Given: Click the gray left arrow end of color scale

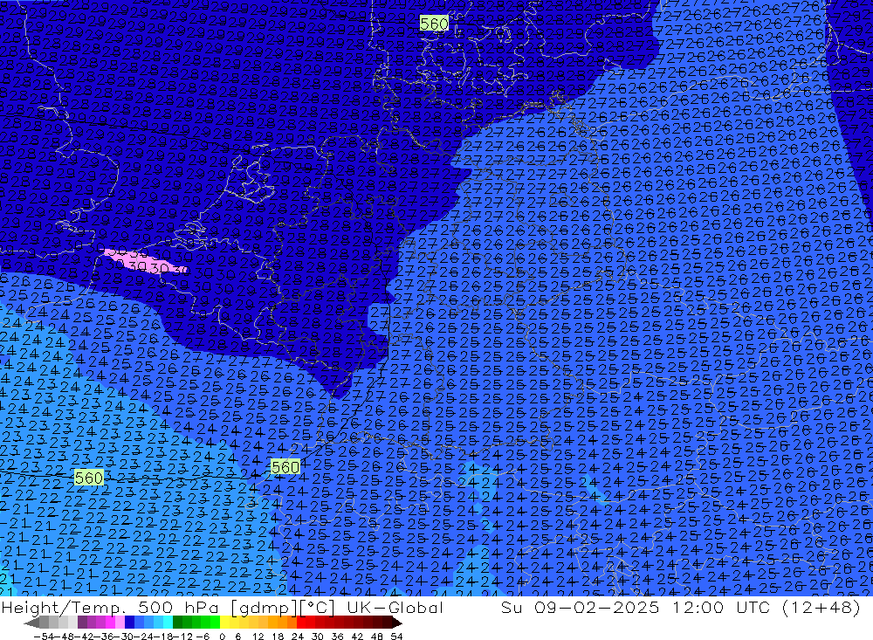Looking at the screenshot, I should (x=31, y=622).
